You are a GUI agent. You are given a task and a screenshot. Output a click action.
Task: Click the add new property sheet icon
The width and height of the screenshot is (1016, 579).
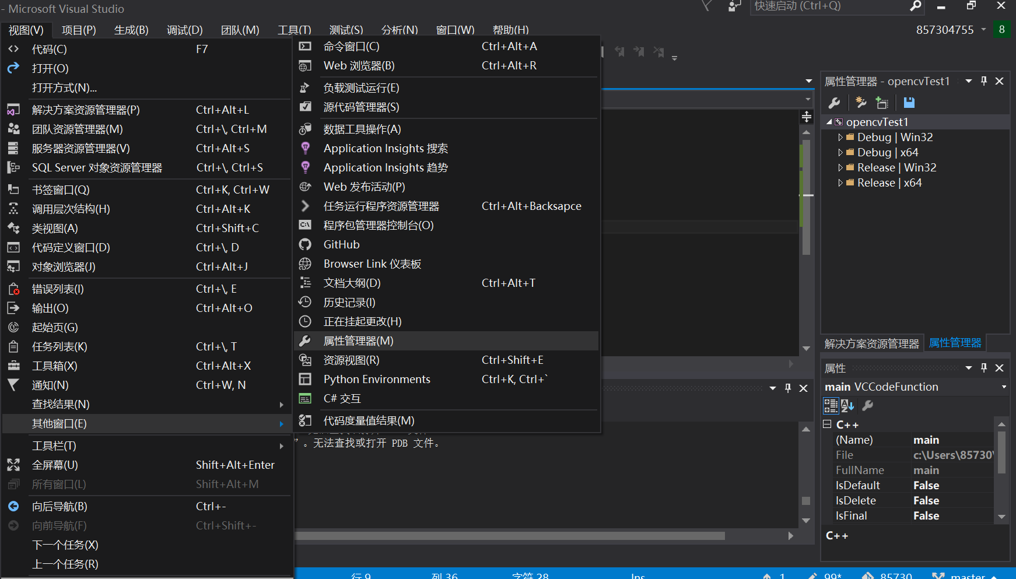860,103
